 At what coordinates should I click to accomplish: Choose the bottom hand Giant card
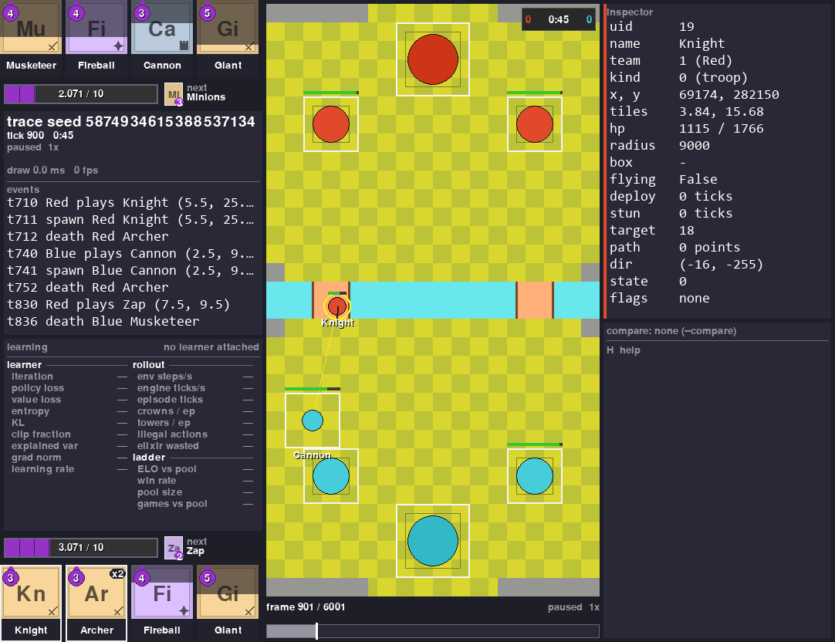click(228, 602)
